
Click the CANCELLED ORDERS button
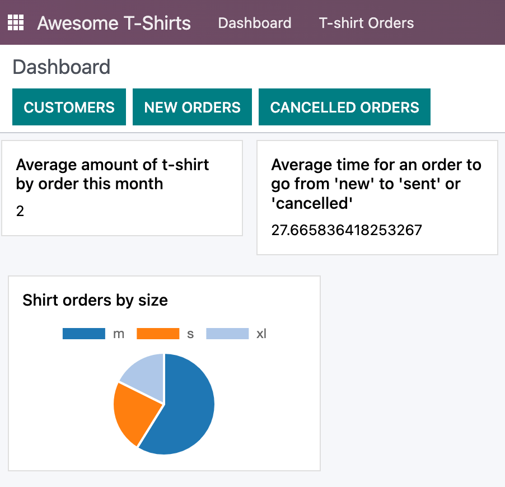(344, 106)
